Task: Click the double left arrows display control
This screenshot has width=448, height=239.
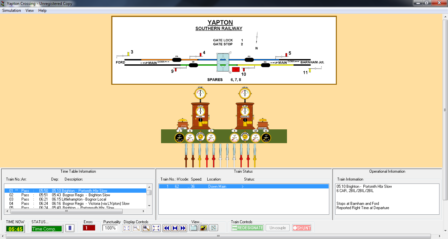Action: [x=167, y=228]
